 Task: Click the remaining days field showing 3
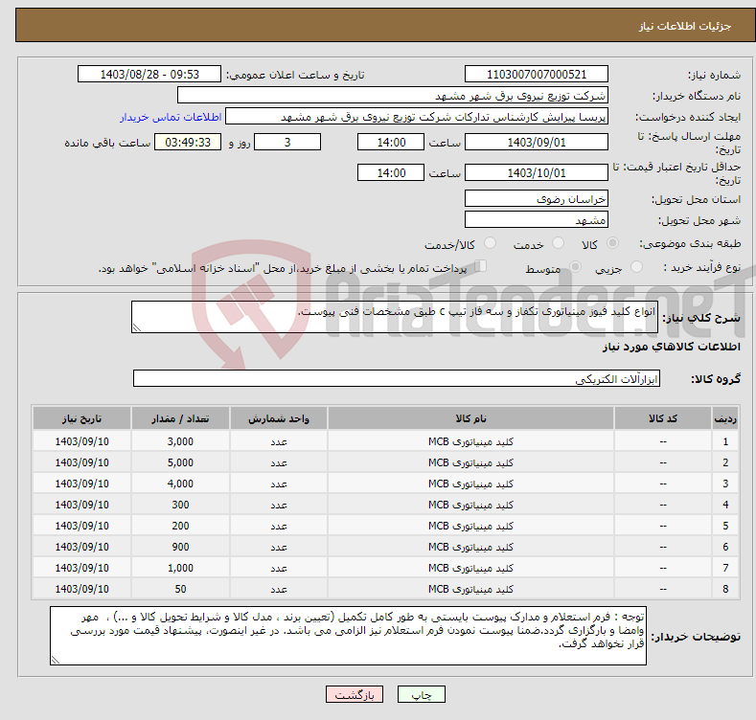pyautogui.click(x=287, y=142)
